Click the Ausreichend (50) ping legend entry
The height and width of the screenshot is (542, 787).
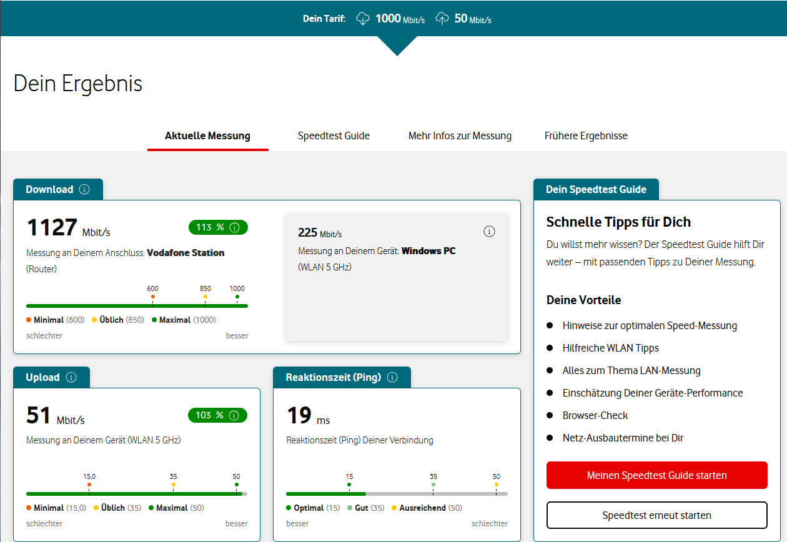(427, 508)
